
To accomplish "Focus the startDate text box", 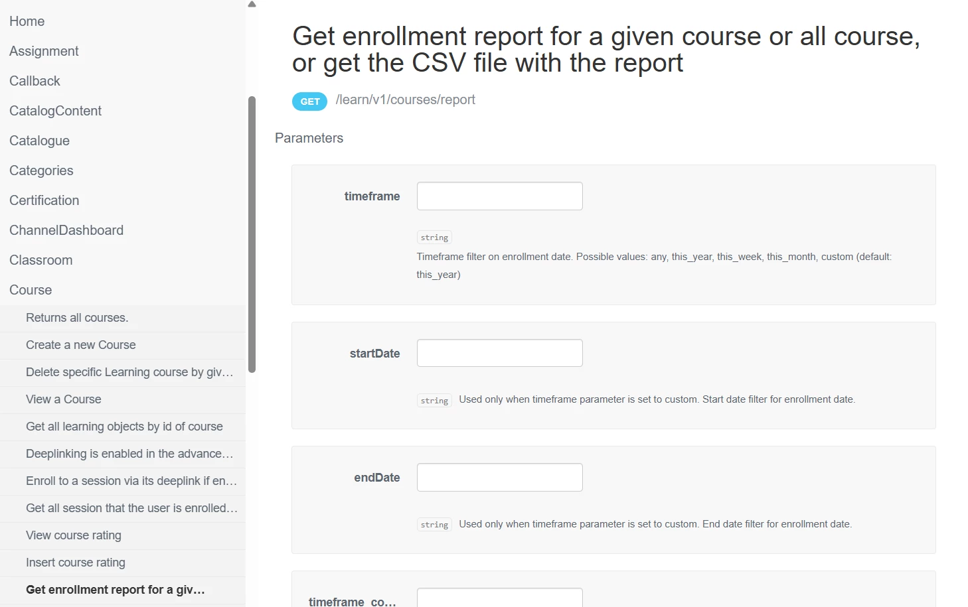I will (x=499, y=353).
